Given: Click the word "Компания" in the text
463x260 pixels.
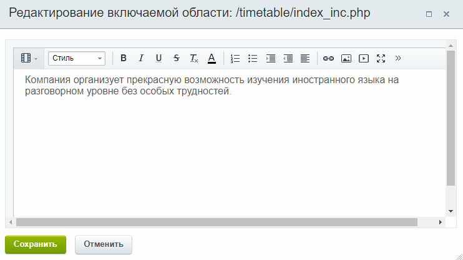Looking at the screenshot, I should pyautogui.click(x=47, y=80).
